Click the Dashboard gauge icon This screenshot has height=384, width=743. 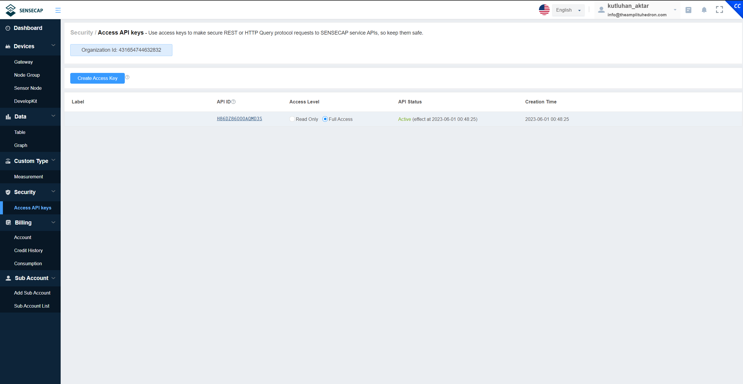[x=8, y=28]
